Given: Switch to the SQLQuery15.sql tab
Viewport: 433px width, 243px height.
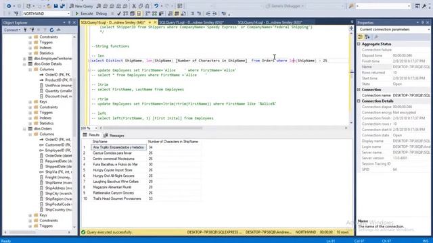Looking at the screenshot, I should pos(191,22).
